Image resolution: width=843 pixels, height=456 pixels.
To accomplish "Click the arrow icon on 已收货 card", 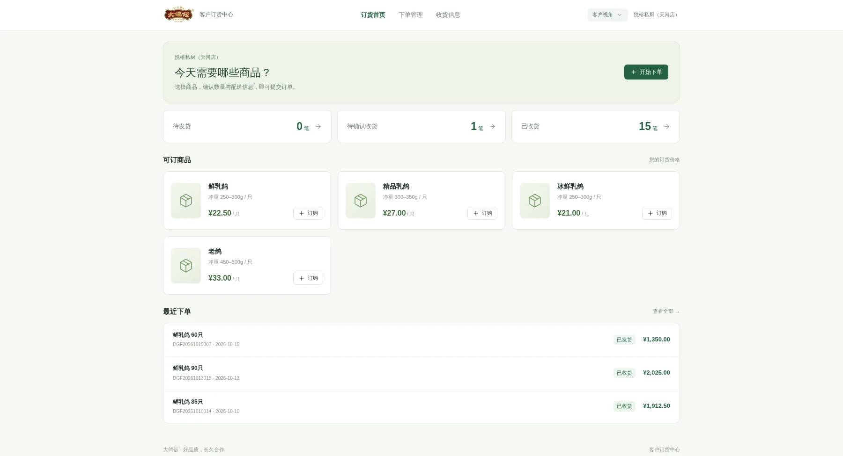I will (667, 126).
